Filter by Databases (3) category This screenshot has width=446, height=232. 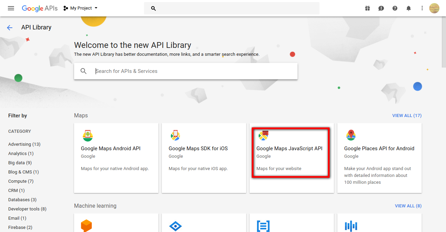pos(22,200)
